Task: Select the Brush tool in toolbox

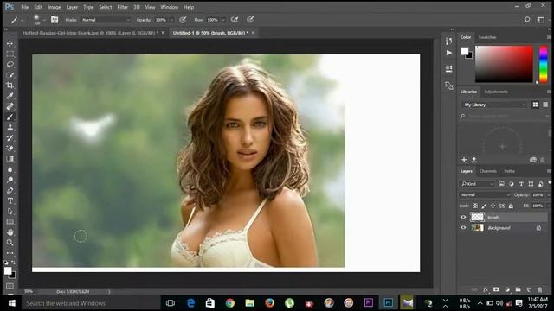Action: coord(10,117)
